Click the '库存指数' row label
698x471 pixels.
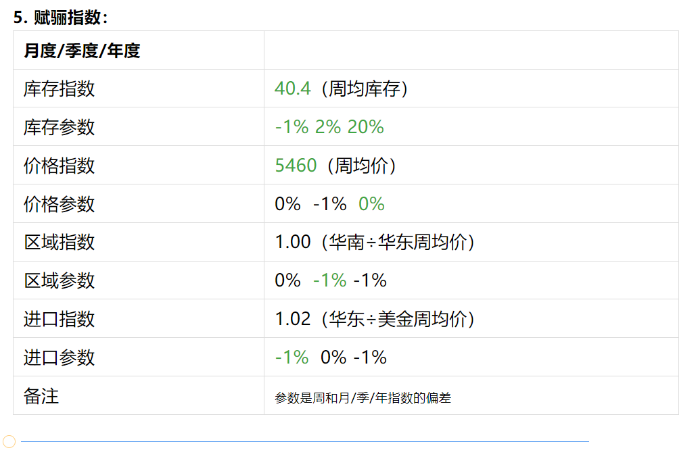pos(60,89)
